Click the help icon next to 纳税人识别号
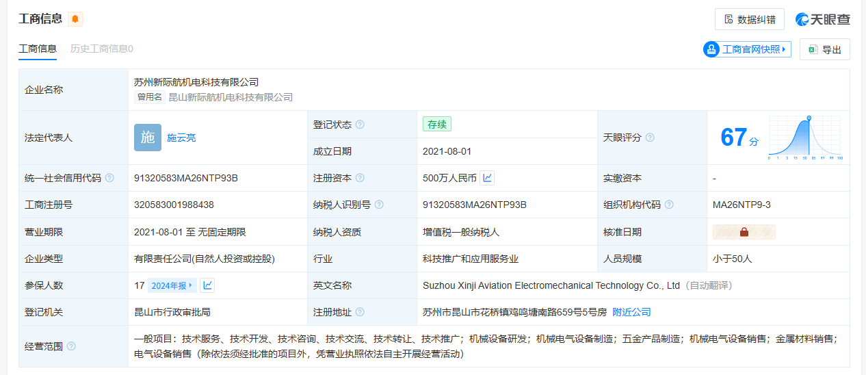This screenshot has height=375, width=866. (379, 205)
